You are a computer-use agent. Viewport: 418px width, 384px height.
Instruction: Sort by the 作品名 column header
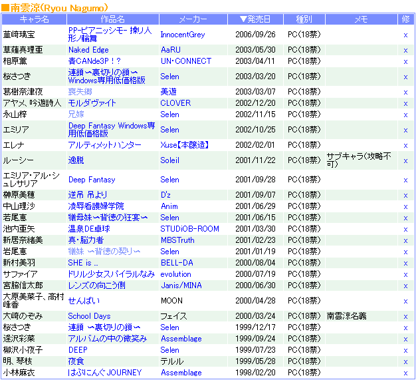113,19
